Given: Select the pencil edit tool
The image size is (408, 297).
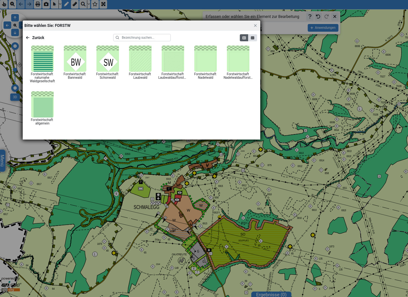Looking at the screenshot, I should tap(66, 4).
